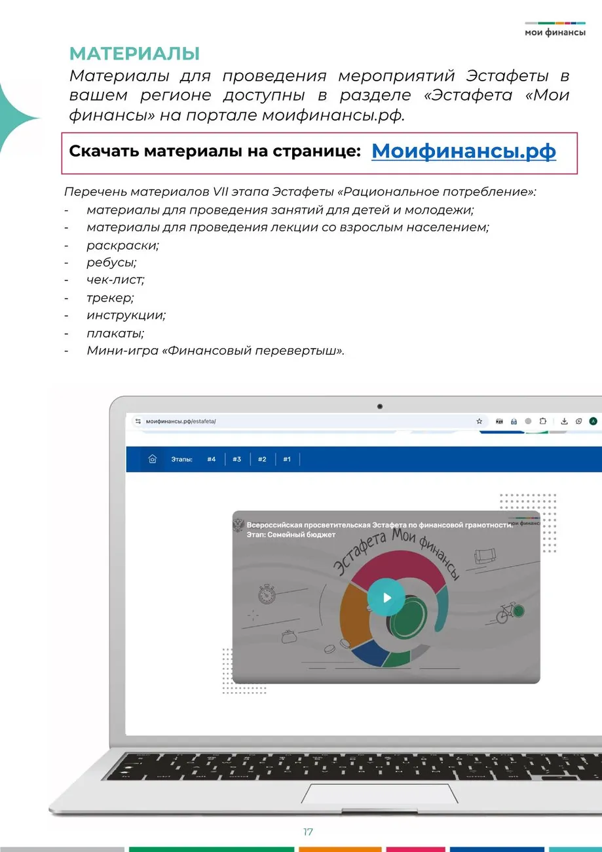Viewport: 602px width, 852px height.
Task: Select stage tab «#4»
Action: [x=211, y=459]
